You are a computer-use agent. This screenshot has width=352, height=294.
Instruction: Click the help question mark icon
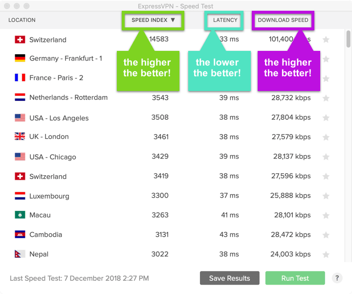point(337,278)
